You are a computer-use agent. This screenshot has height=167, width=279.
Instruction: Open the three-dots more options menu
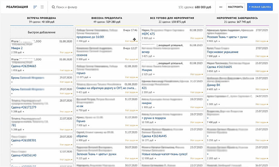click(x=221, y=7)
